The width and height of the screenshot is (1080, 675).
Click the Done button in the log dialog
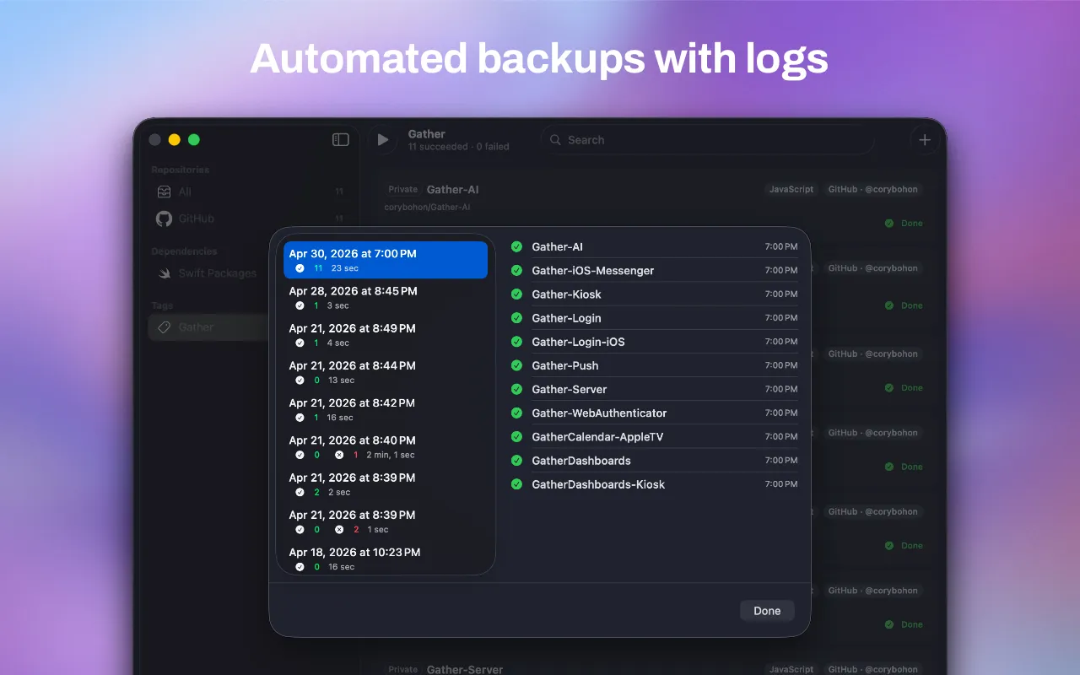point(767,611)
